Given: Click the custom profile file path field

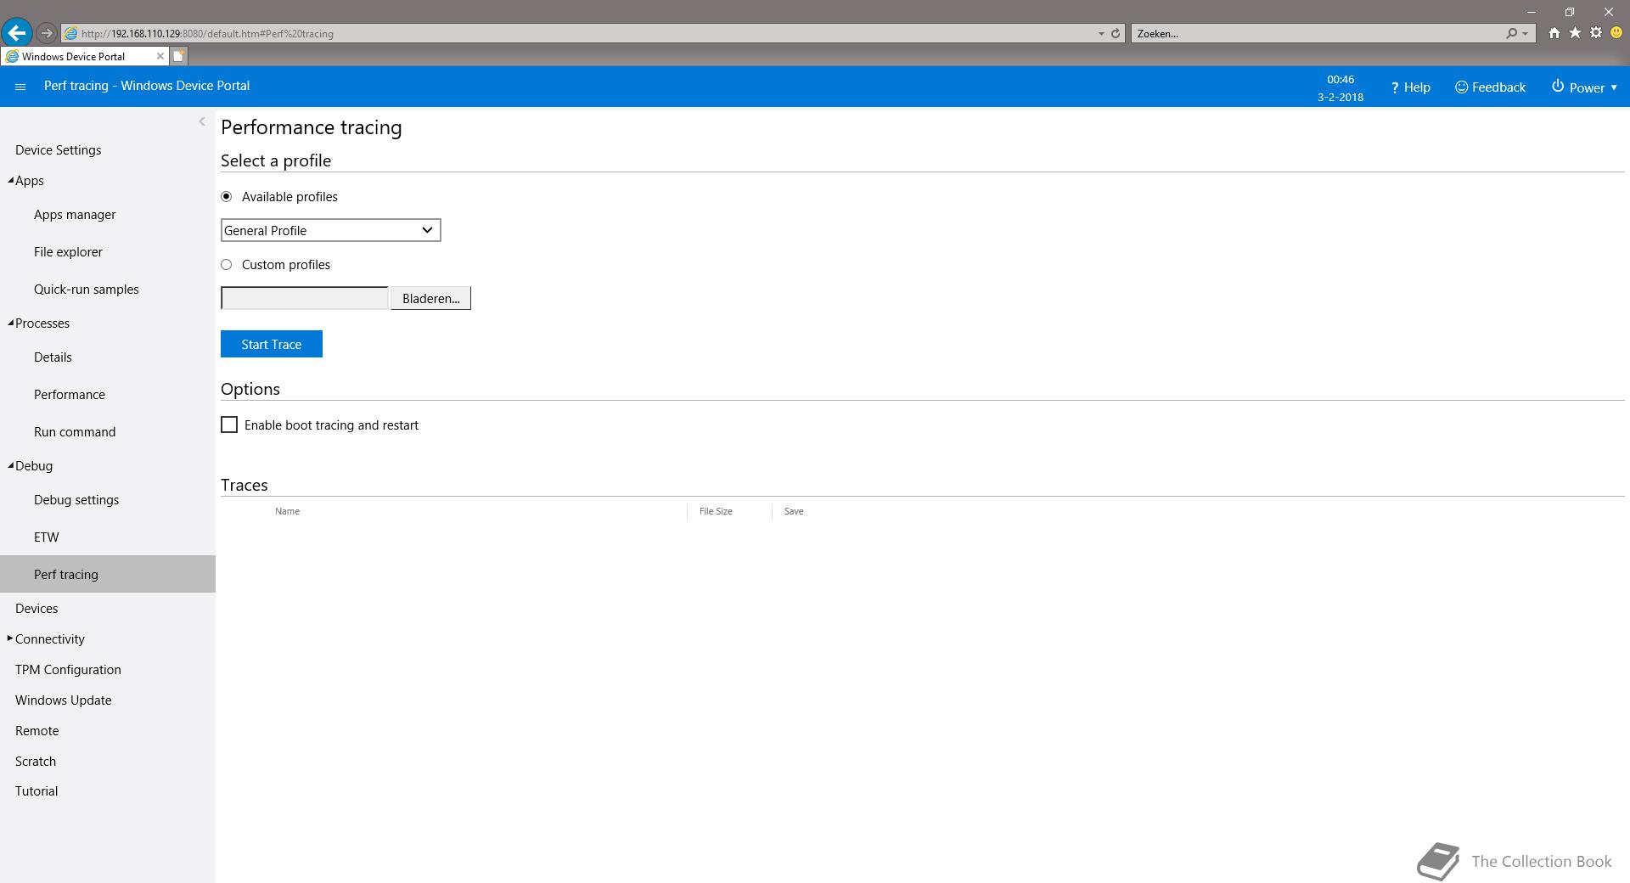Looking at the screenshot, I should 304,298.
